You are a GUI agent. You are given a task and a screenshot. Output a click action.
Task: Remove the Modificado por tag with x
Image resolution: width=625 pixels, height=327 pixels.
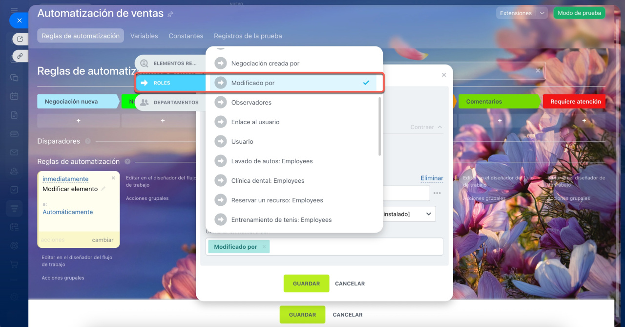tap(264, 247)
